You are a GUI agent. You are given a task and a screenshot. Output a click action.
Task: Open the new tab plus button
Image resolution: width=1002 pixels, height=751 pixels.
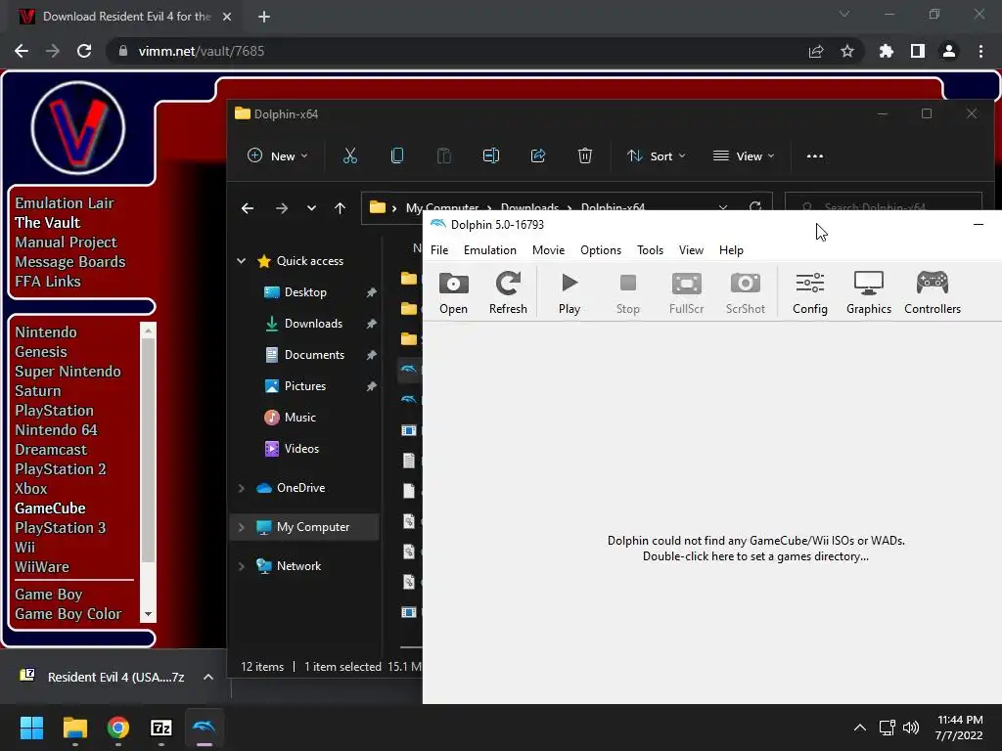[264, 17]
